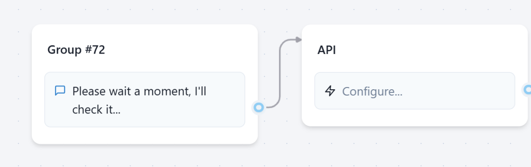Image resolution: width=531 pixels, height=167 pixels.
Task: Click the Group #72 output connector circle
Action: coord(259,108)
